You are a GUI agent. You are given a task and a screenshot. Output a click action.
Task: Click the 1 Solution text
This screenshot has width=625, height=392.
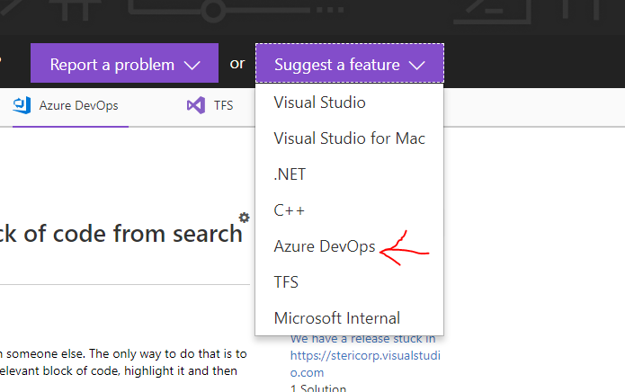pyautogui.click(x=317, y=388)
